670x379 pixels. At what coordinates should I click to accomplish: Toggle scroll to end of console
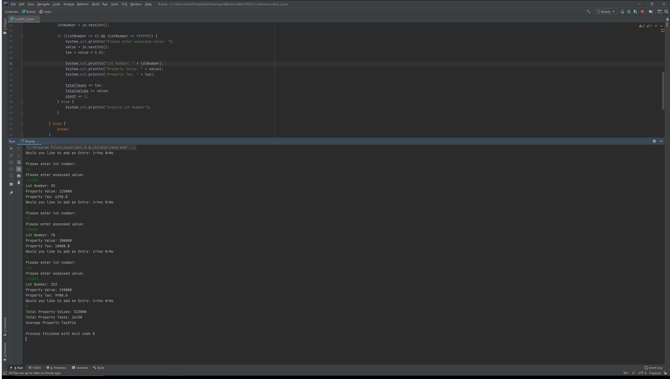pyautogui.click(x=19, y=169)
